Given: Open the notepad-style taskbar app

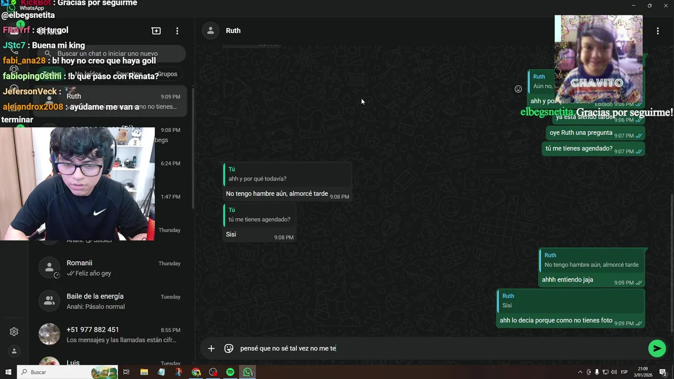Looking at the screenshot, I should 161,372.
